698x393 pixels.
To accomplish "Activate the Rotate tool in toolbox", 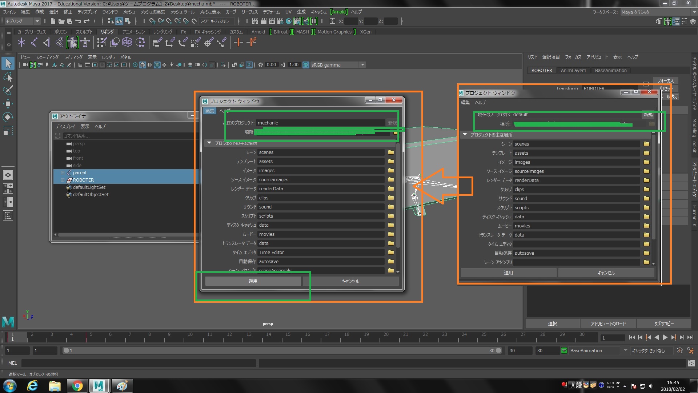I will click(8, 117).
